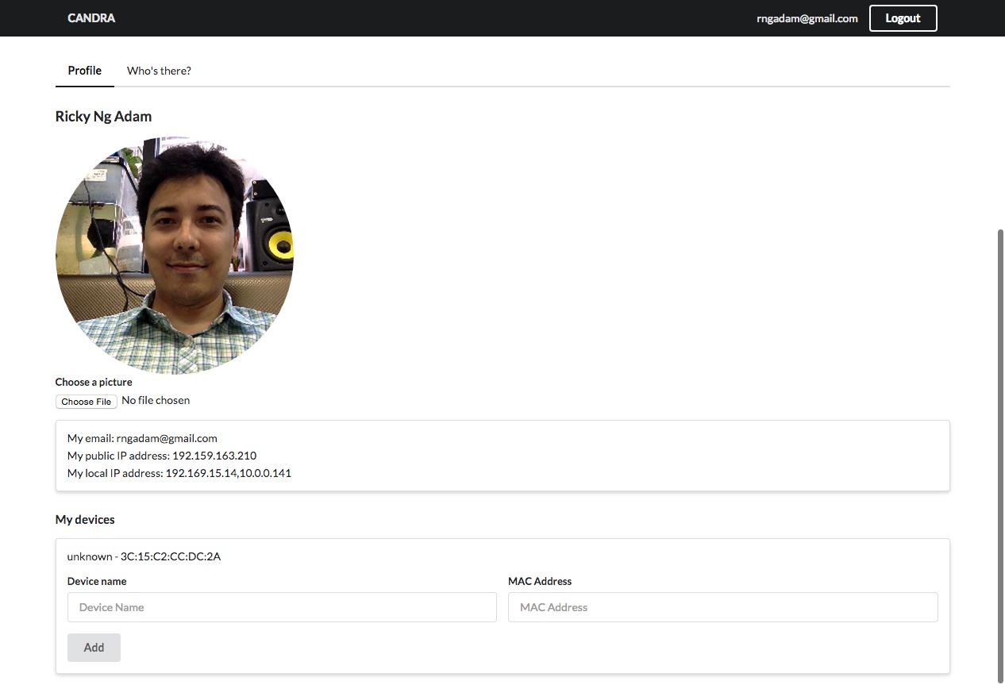
Task: Click the CANDRA brand link
Action: tap(91, 18)
